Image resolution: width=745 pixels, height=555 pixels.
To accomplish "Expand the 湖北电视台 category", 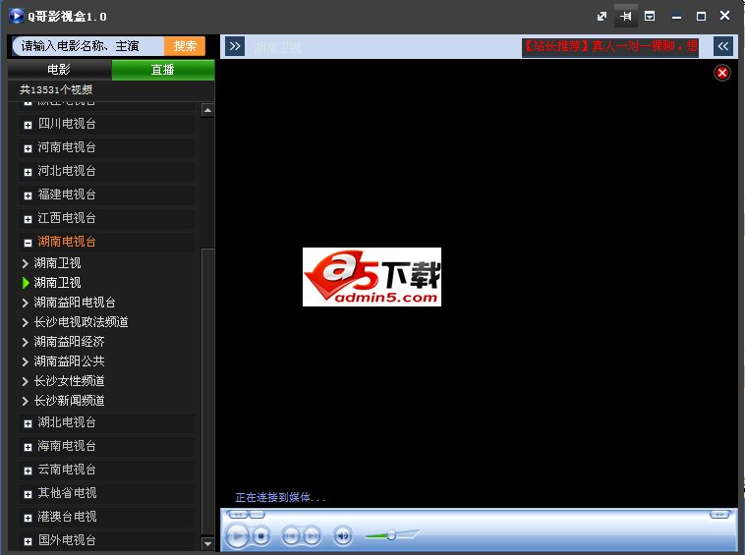I will [x=28, y=423].
